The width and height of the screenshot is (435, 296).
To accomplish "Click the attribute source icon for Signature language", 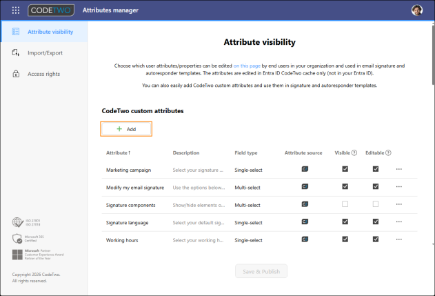I will 305,222.
